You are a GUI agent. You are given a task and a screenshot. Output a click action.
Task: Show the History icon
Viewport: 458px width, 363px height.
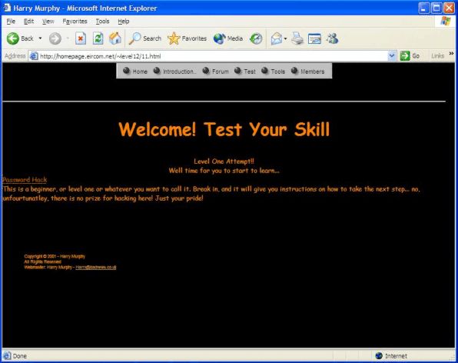[256, 38]
